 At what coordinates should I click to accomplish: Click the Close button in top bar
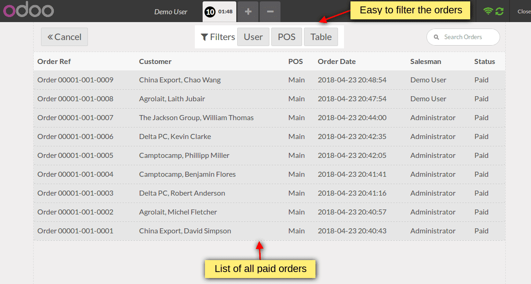(524, 12)
